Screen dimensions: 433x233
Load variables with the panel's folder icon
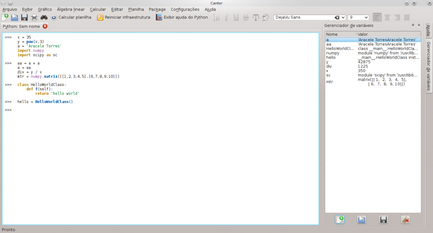(x=362, y=220)
